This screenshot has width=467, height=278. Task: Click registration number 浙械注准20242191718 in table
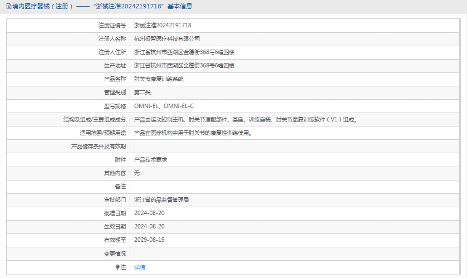(x=163, y=25)
